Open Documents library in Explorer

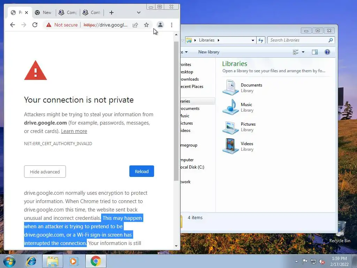pos(242,88)
